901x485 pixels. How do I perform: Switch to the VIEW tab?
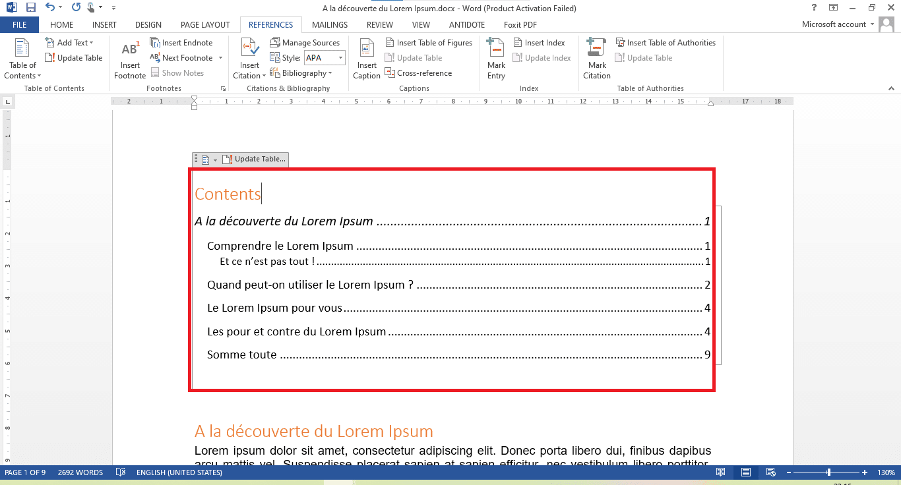tap(421, 25)
